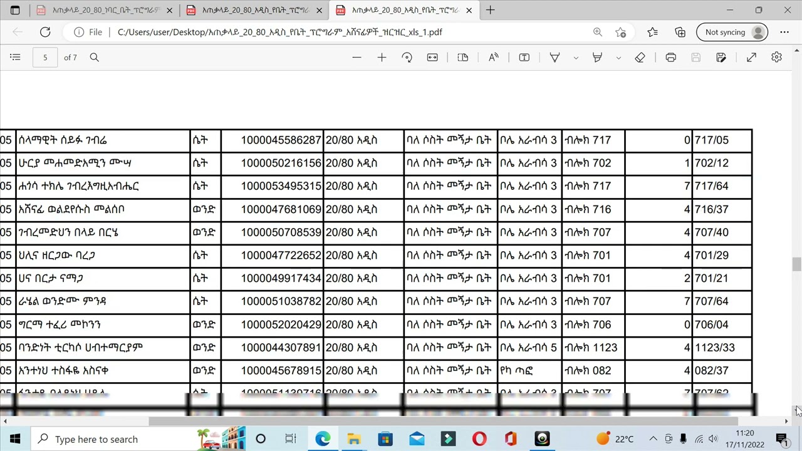Open Opera browser from the taskbar

[x=479, y=439]
